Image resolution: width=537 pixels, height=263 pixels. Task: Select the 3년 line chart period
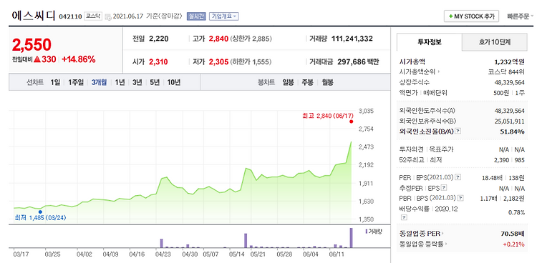point(137,82)
